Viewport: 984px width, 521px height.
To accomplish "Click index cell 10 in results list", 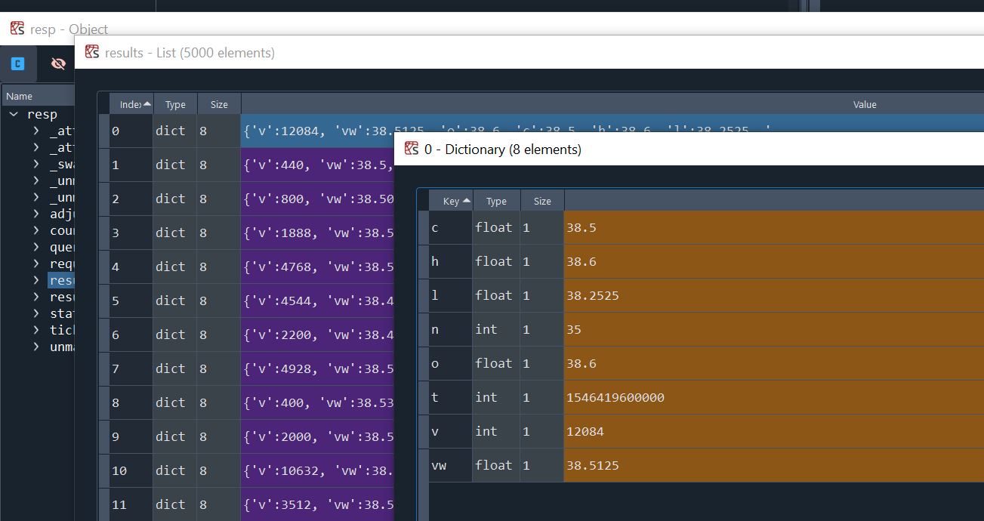I will coord(131,470).
